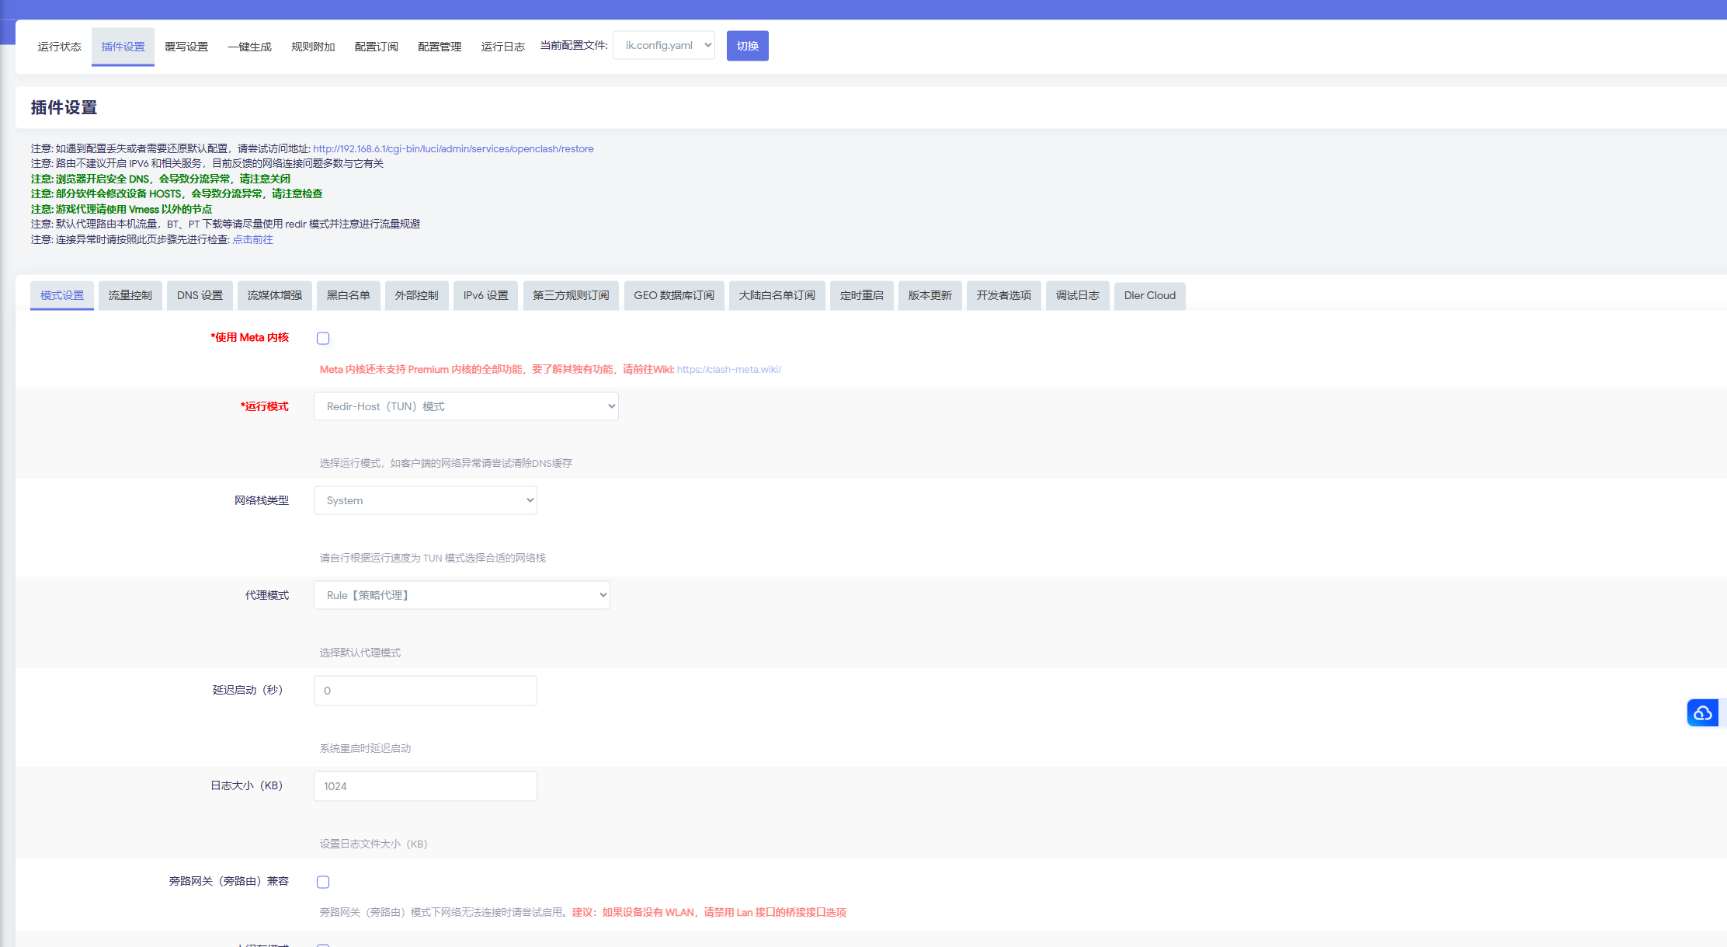
Task: Focus the log size 1024 input field
Action: coord(425,786)
